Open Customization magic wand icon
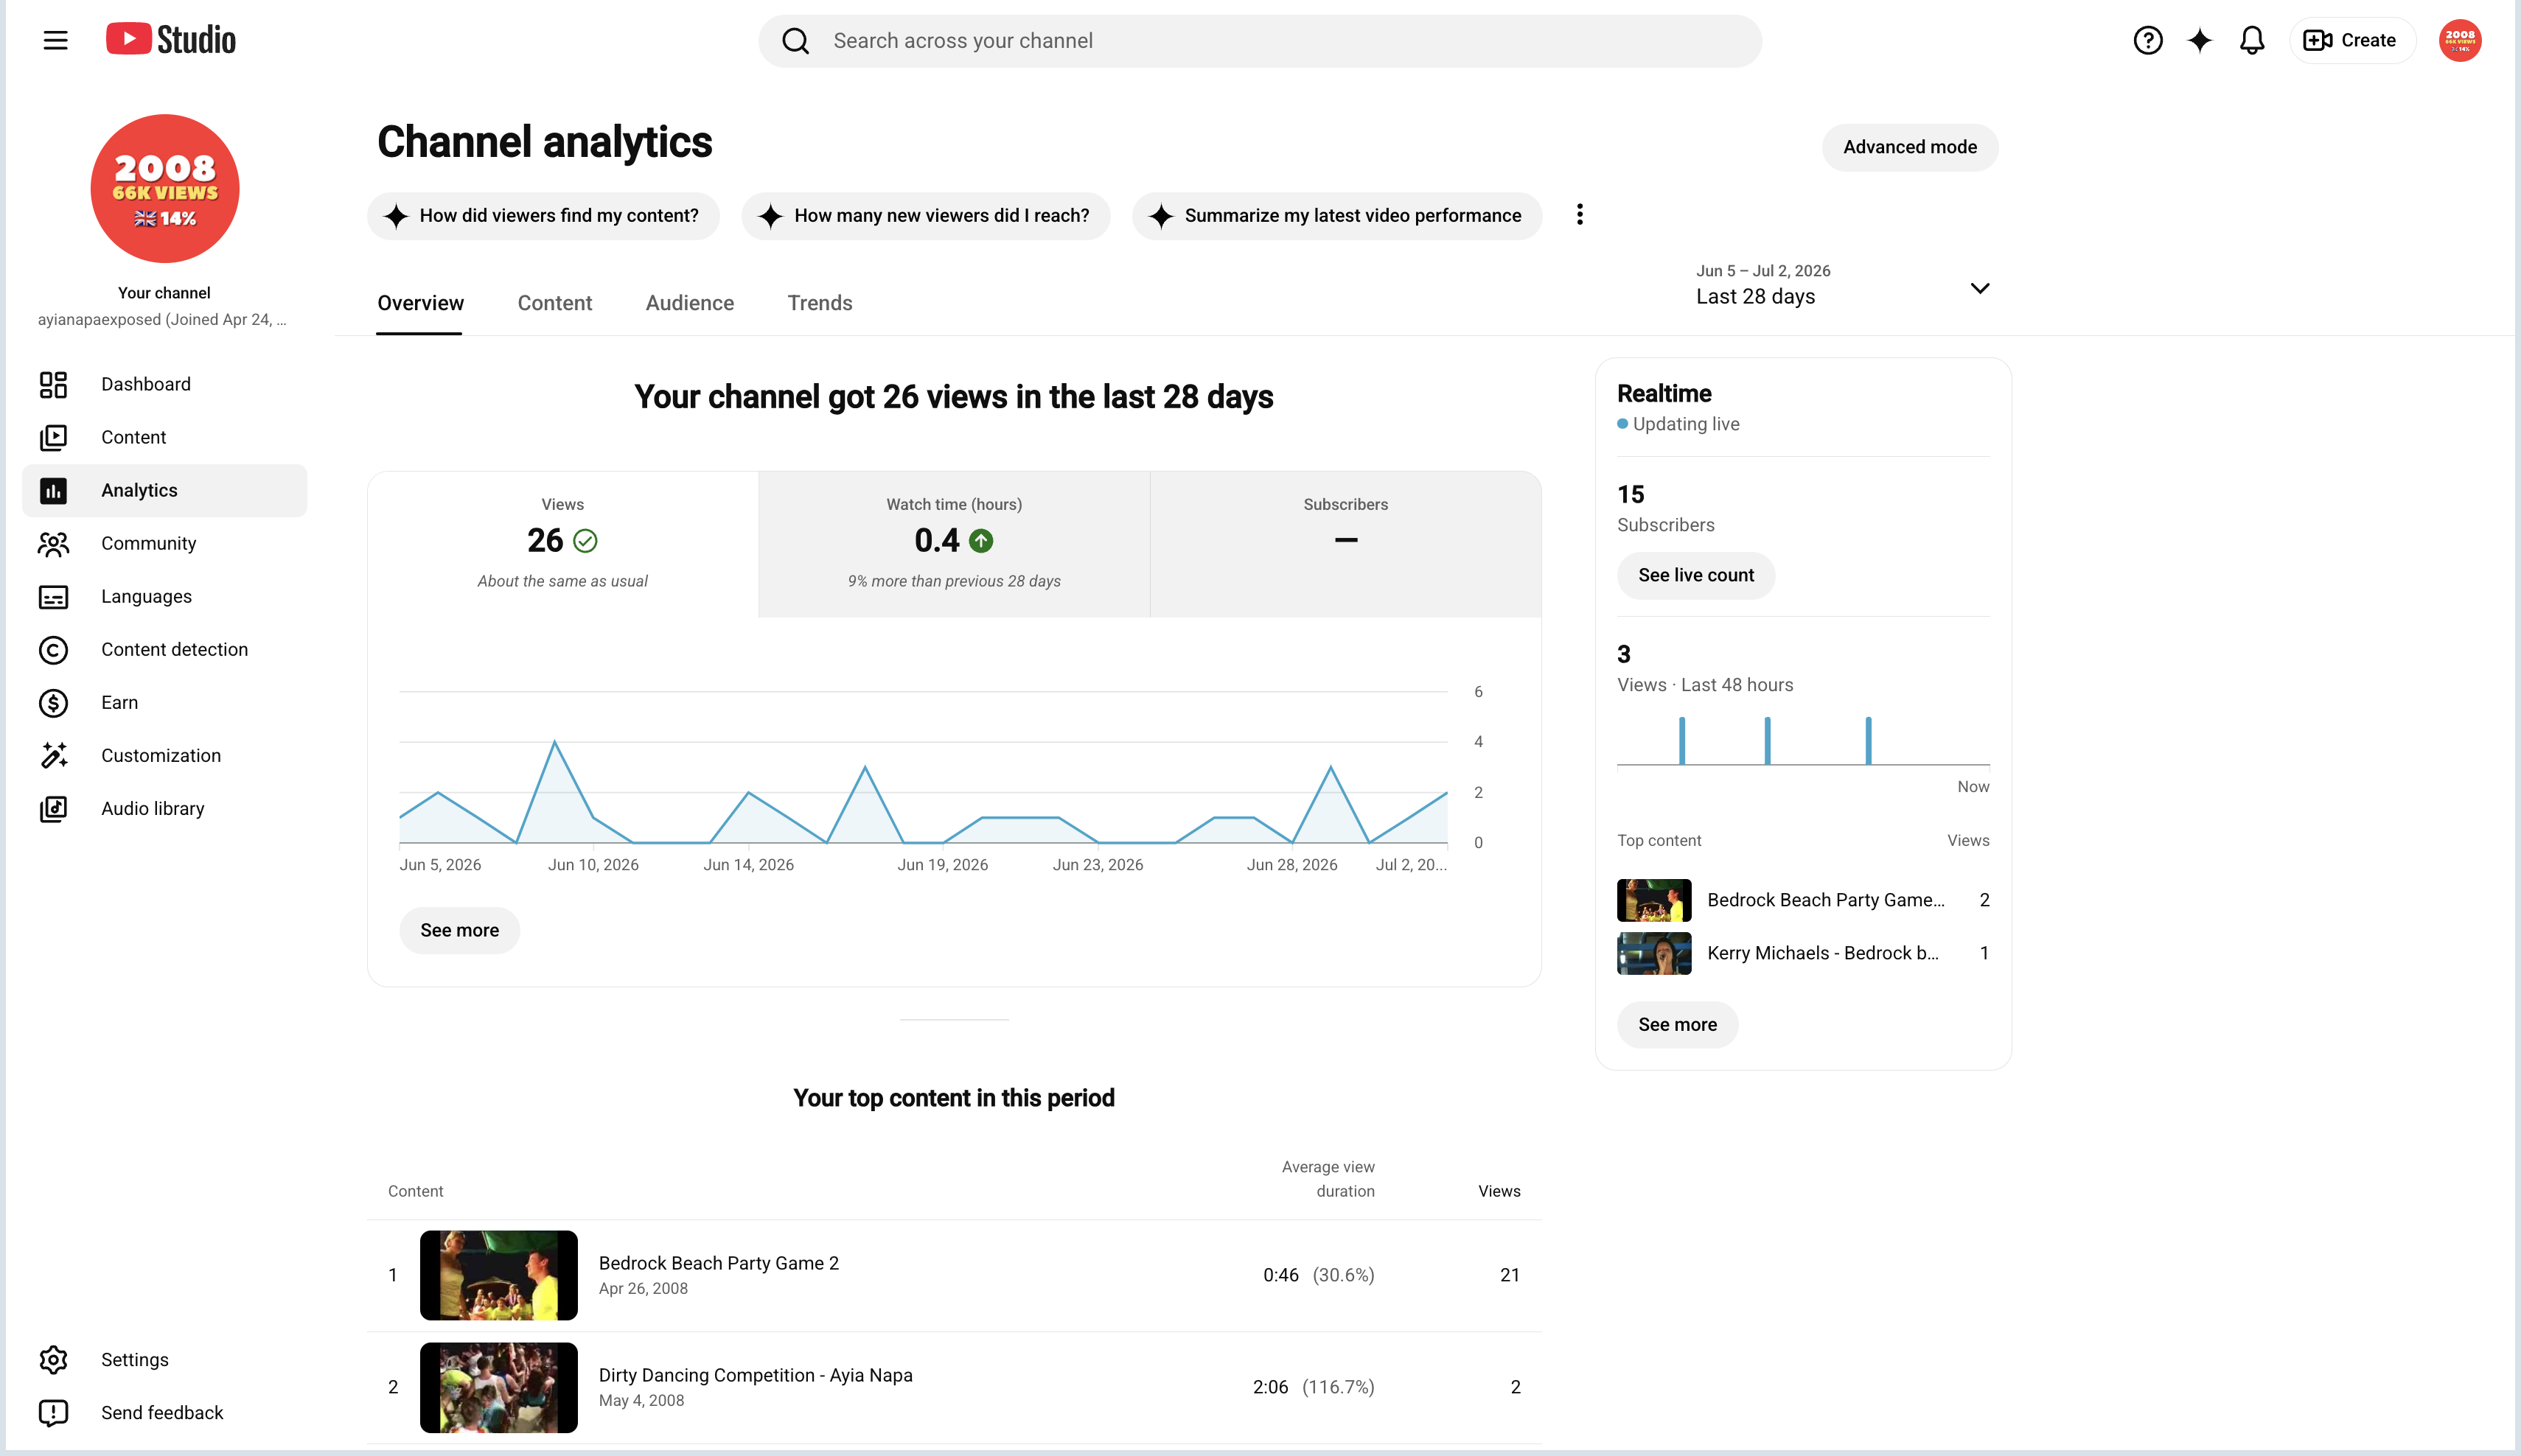Image resolution: width=2521 pixels, height=1456 pixels. (x=53, y=756)
